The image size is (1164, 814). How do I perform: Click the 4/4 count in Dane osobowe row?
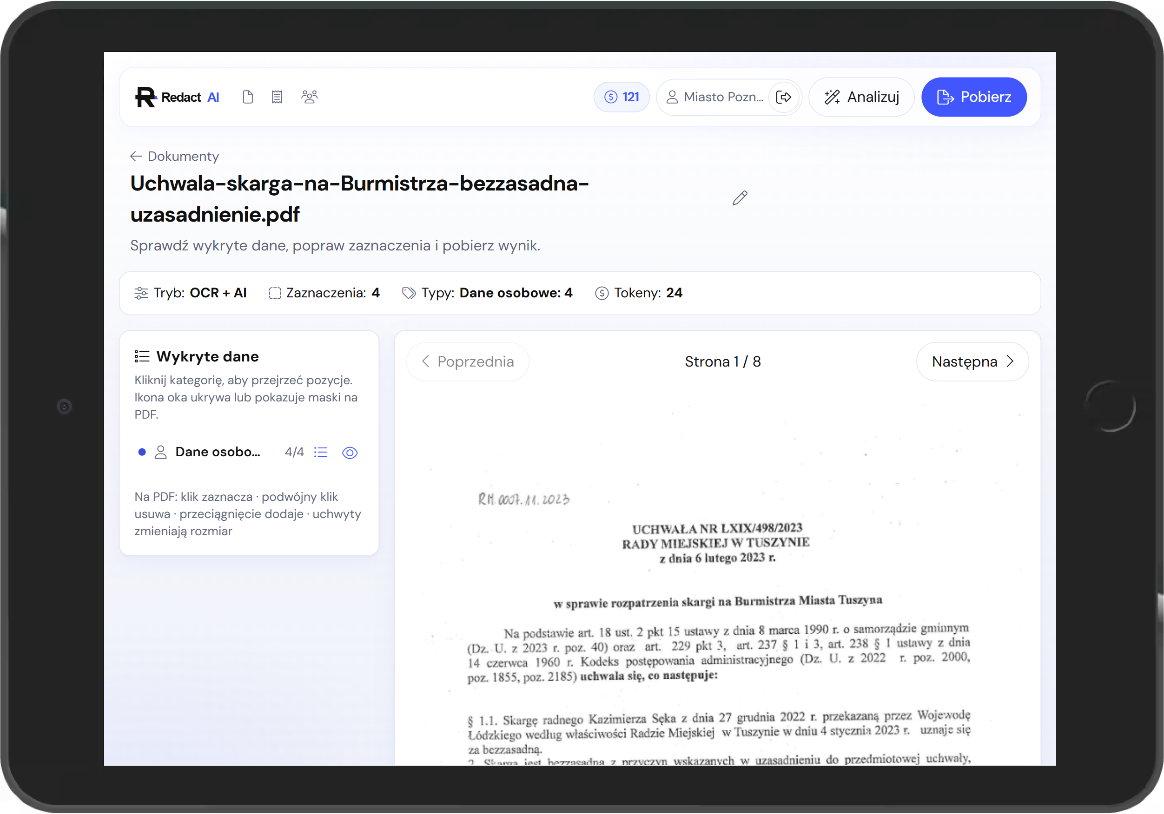tap(294, 452)
